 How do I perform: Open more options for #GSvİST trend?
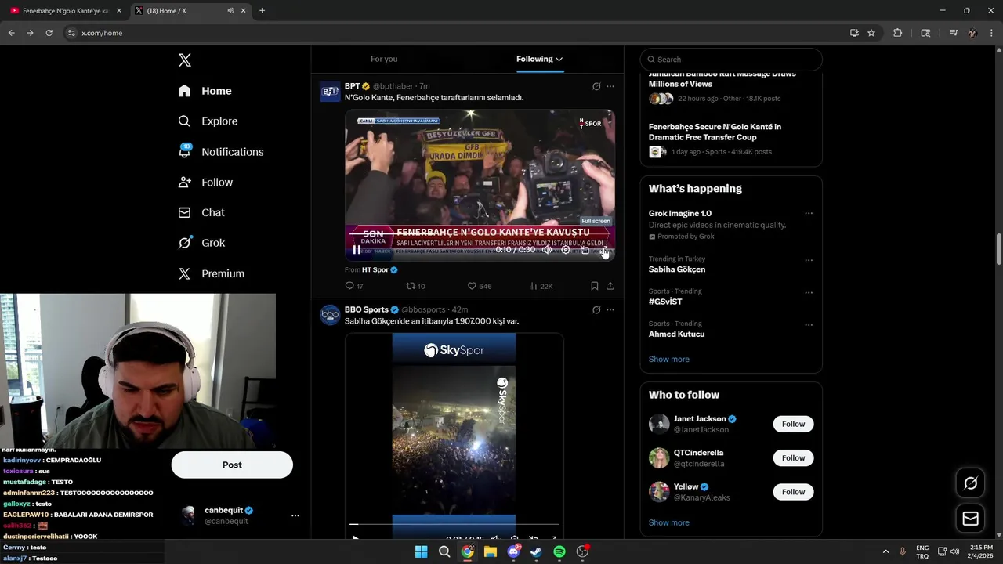809,292
